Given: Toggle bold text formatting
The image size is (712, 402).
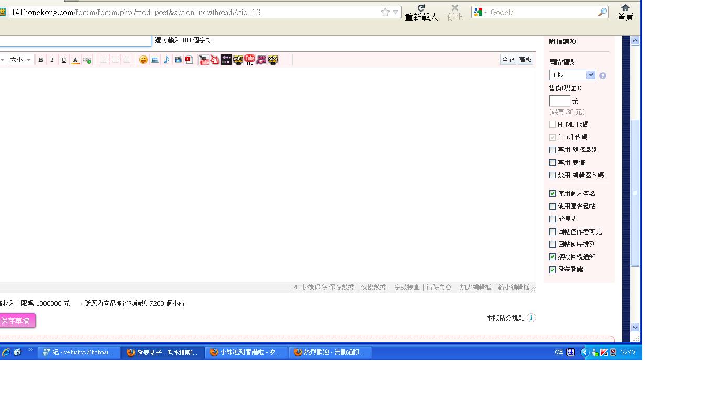Looking at the screenshot, I should pos(41,60).
